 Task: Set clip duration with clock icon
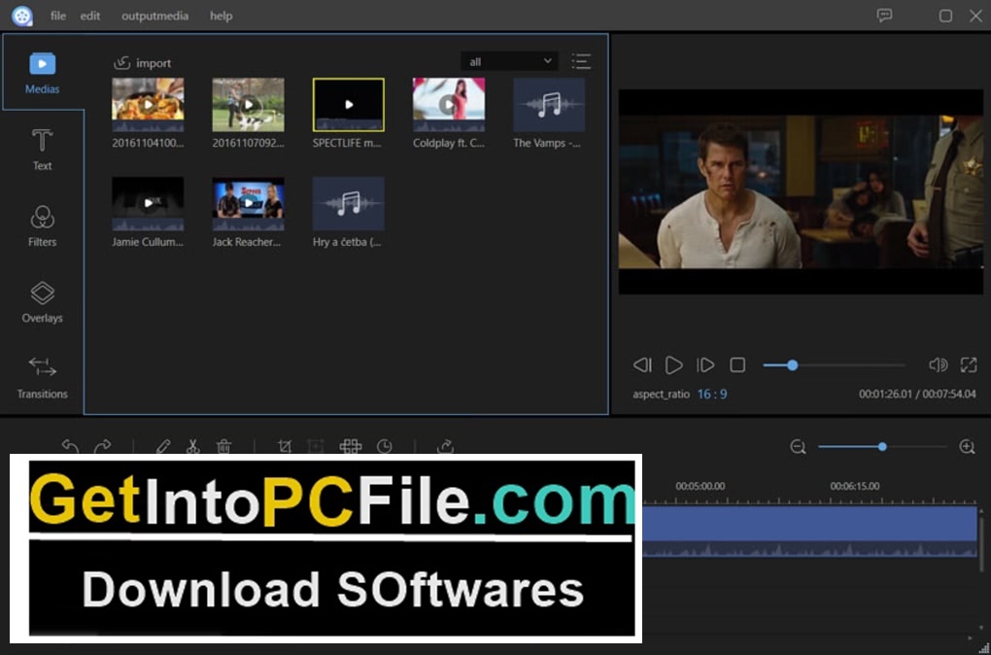coord(385,446)
